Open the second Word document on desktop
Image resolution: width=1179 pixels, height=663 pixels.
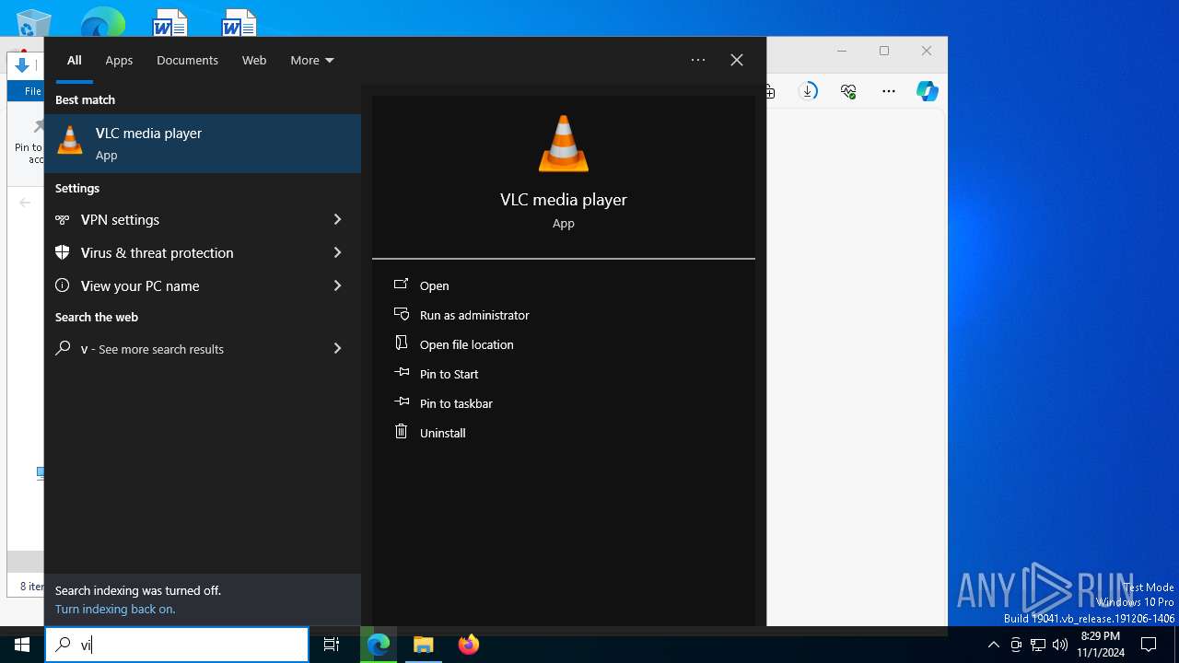(239, 22)
